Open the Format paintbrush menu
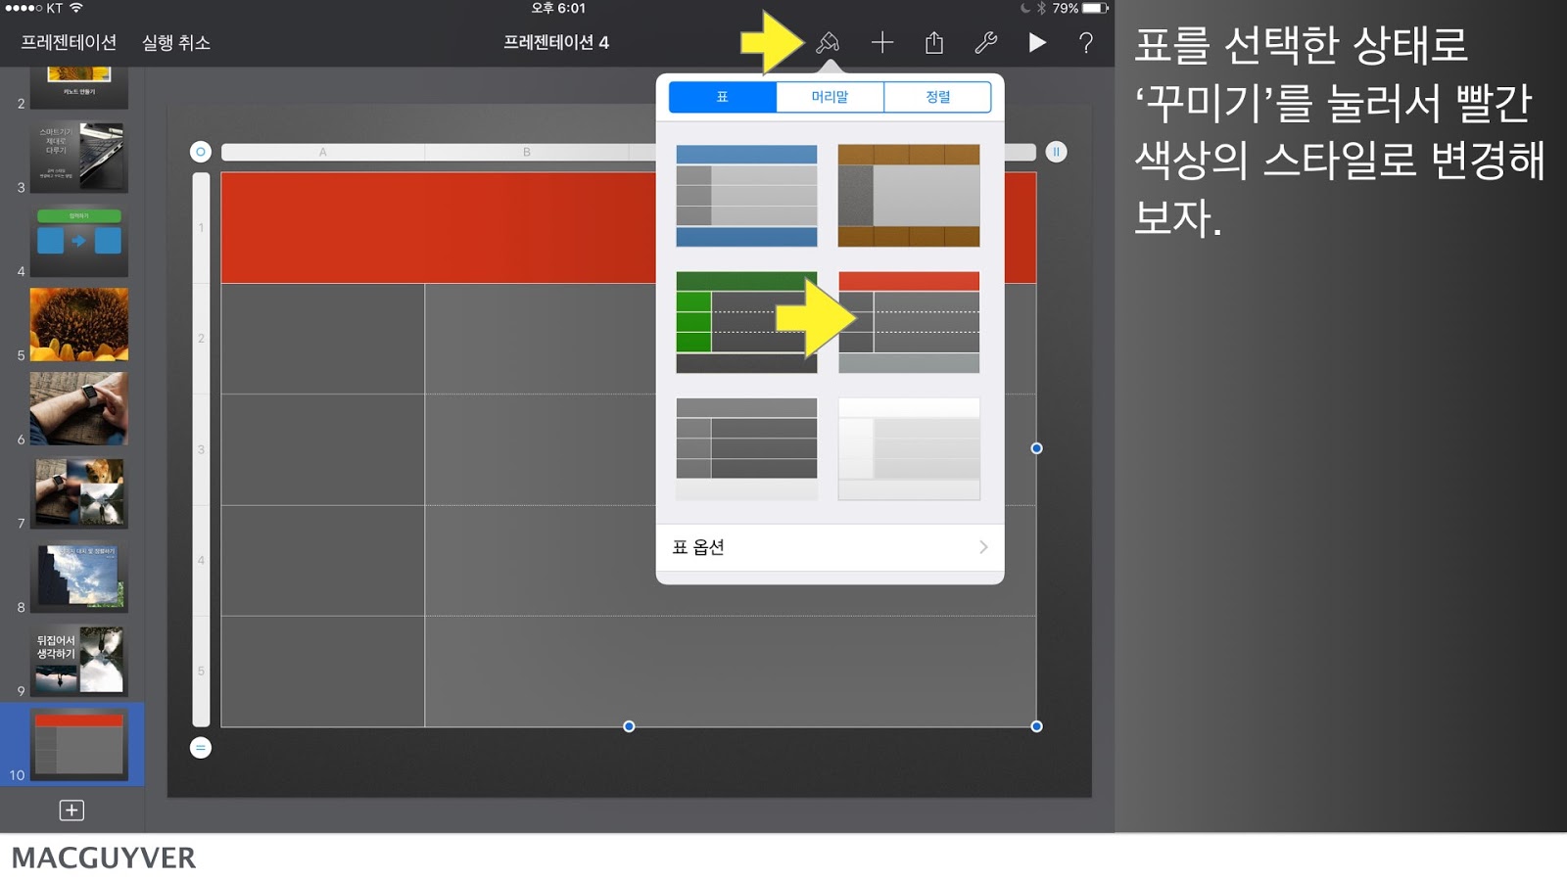1567x881 pixels. click(x=829, y=42)
